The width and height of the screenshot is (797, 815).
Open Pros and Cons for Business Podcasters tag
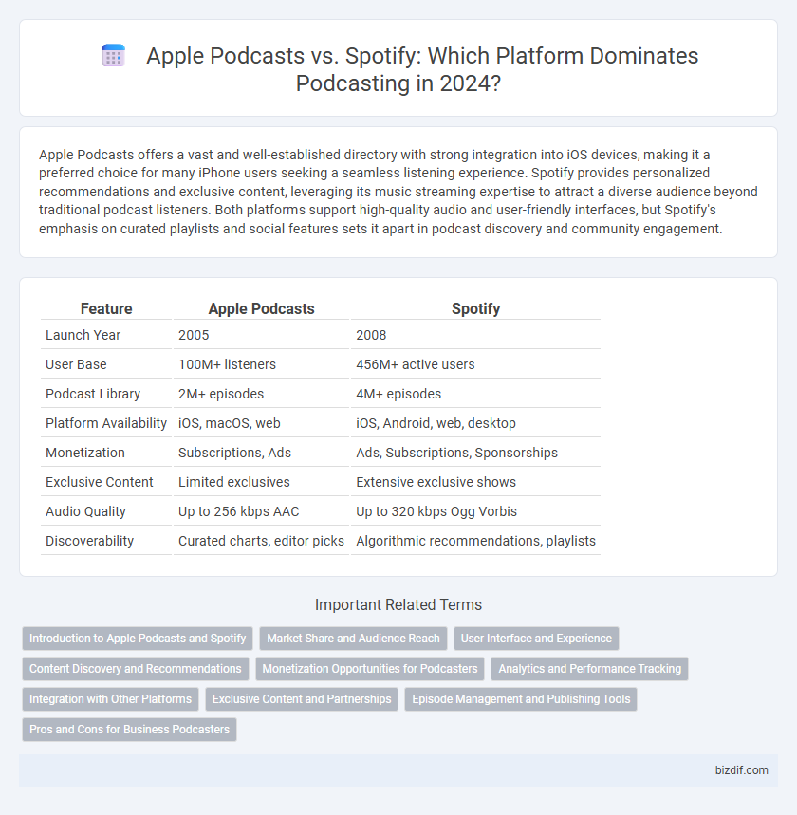click(x=129, y=730)
